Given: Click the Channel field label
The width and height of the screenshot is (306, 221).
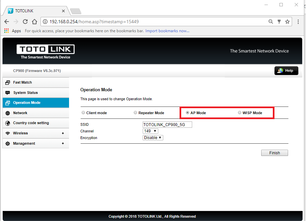Looking at the screenshot, I should coord(87,131).
